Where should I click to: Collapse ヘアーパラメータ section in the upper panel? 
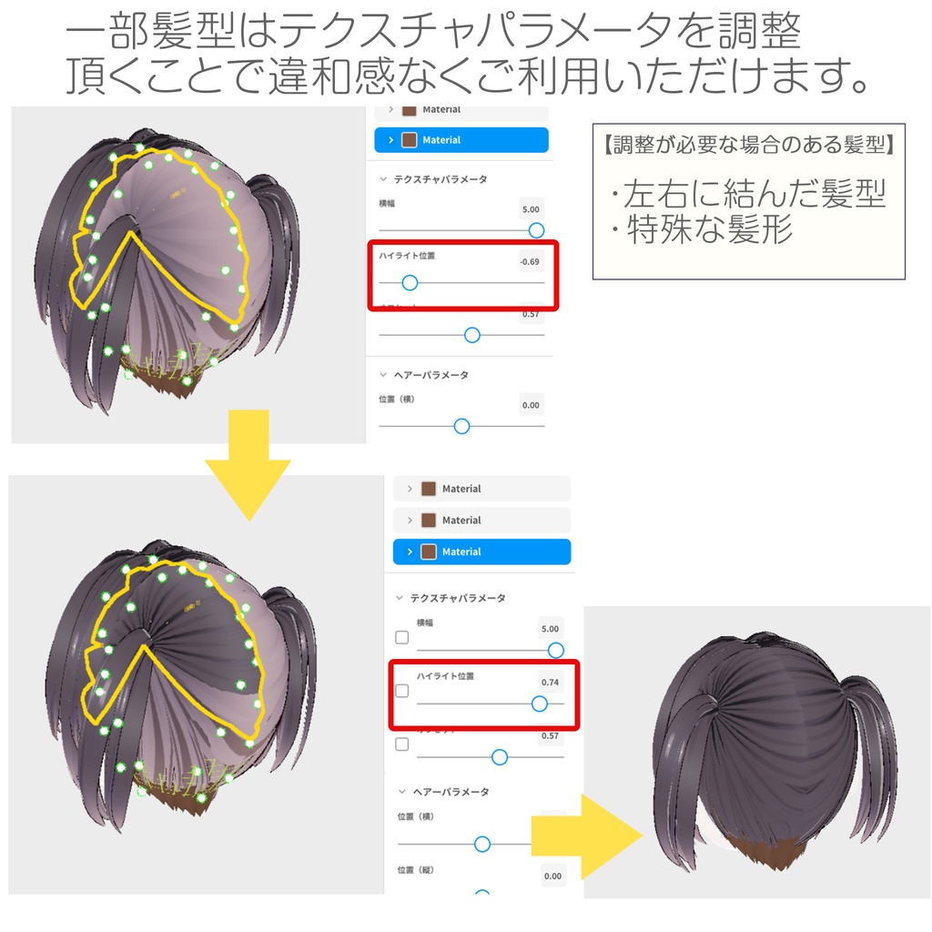tap(383, 374)
